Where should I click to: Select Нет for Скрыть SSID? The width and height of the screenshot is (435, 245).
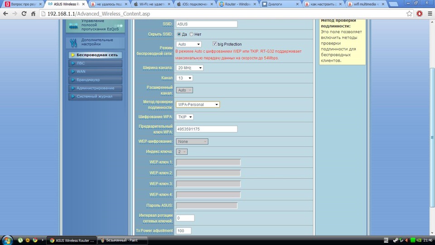point(191,34)
